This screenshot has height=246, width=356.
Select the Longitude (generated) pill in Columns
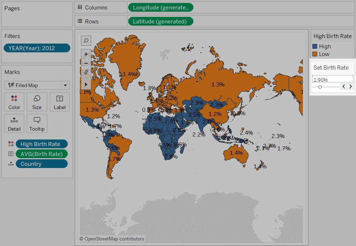pyautogui.click(x=160, y=7)
